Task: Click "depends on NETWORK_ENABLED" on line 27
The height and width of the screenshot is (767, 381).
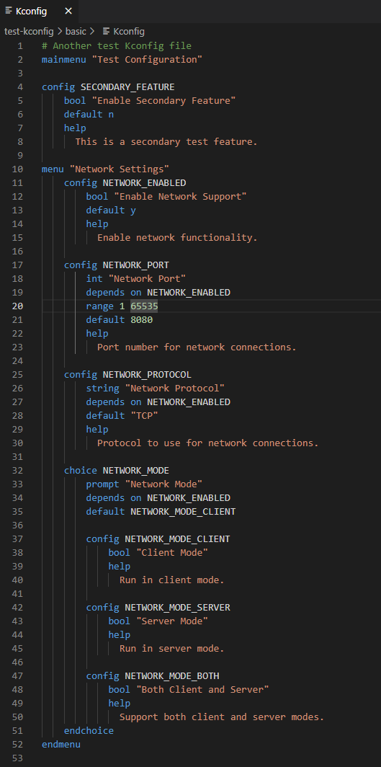Action: (x=158, y=402)
